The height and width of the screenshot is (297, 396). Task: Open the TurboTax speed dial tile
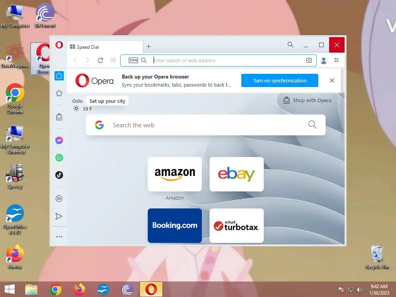pos(237,225)
